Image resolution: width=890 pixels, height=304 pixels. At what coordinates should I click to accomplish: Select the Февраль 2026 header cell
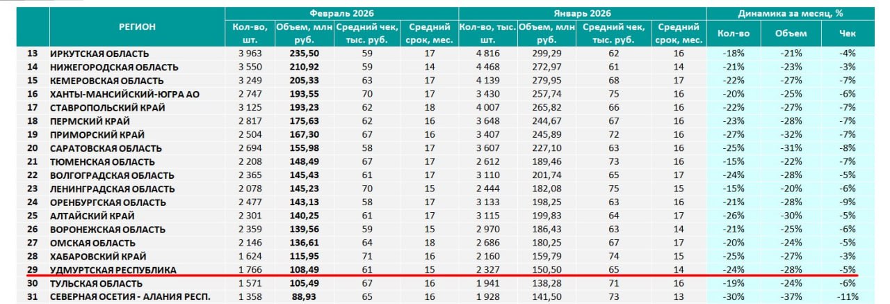[x=341, y=13]
